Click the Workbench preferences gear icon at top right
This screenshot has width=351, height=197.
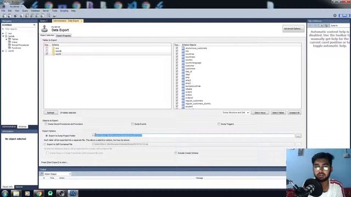(335, 15)
